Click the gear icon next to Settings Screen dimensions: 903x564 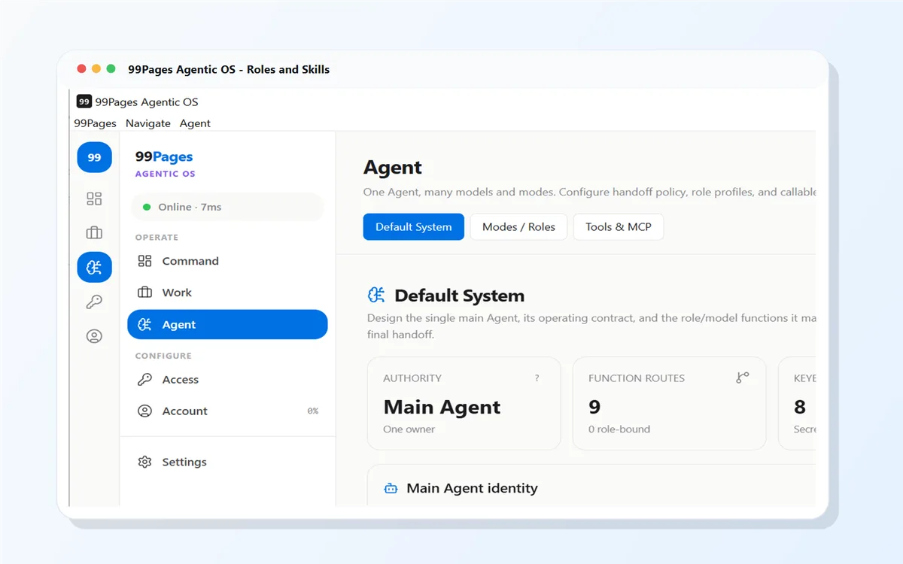[144, 462]
